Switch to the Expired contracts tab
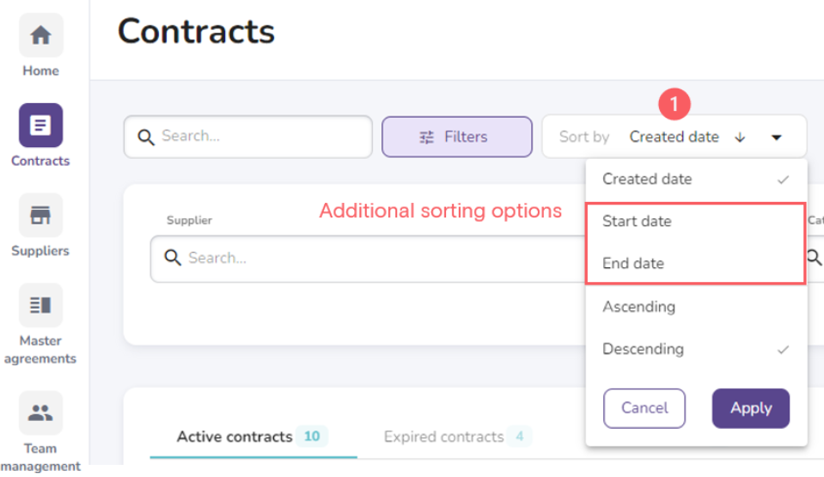The image size is (824, 477). click(443, 437)
